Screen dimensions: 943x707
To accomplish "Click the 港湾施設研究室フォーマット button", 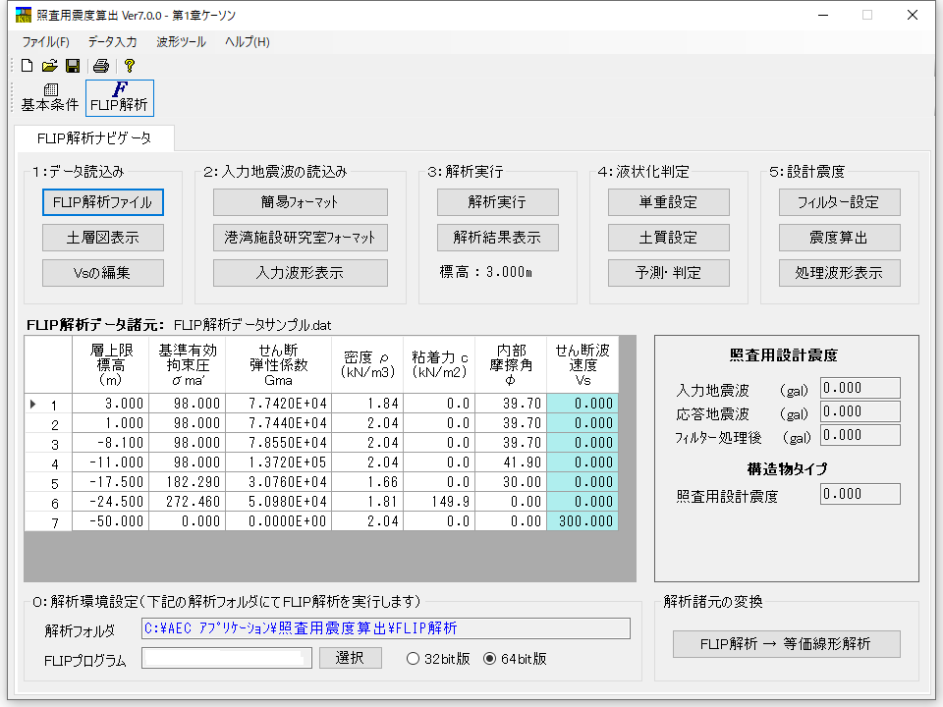I will pos(301,238).
